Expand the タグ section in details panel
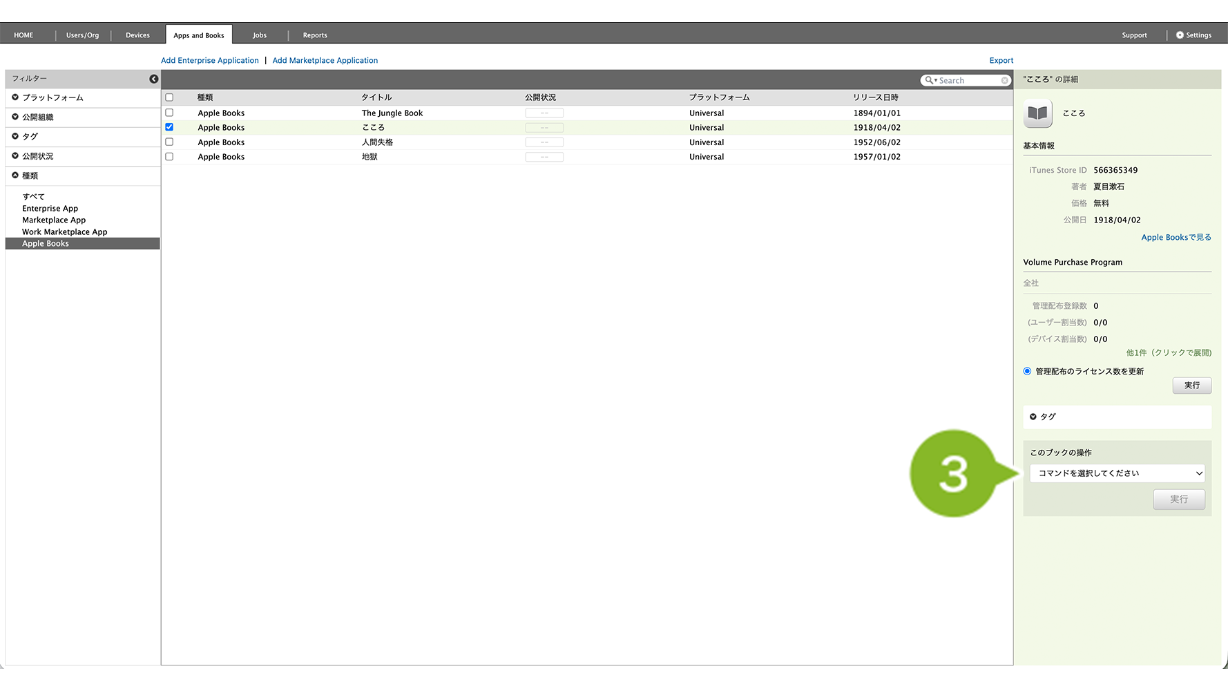The height and width of the screenshot is (691, 1228). point(1033,417)
